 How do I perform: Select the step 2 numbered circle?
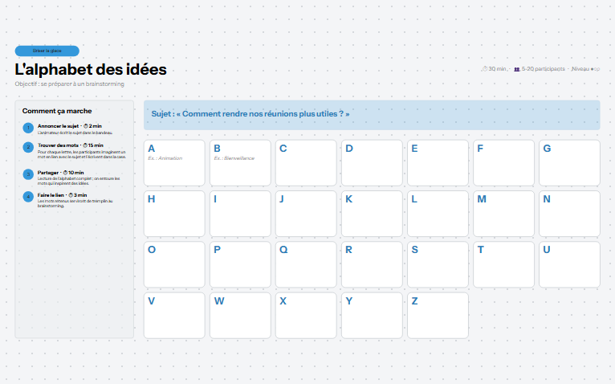click(x=28, y=147)
